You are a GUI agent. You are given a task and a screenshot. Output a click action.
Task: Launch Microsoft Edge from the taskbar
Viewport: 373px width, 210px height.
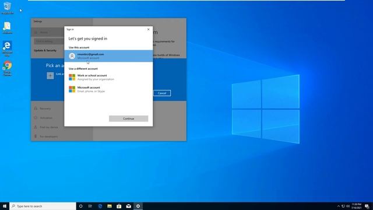[x=100, y=206]
